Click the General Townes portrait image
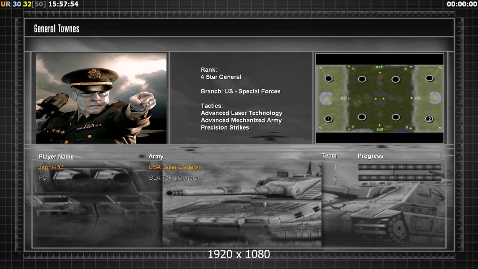 101,98
